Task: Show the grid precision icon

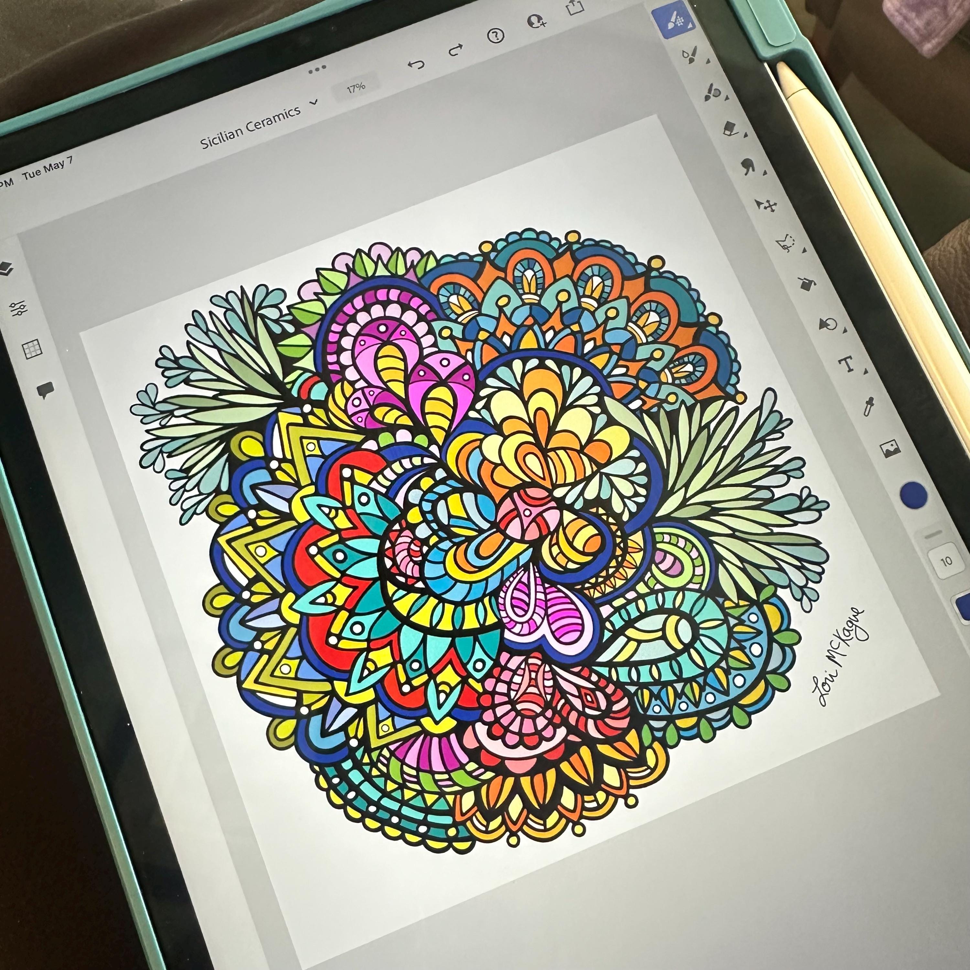Action: click(x=32, y=349)
